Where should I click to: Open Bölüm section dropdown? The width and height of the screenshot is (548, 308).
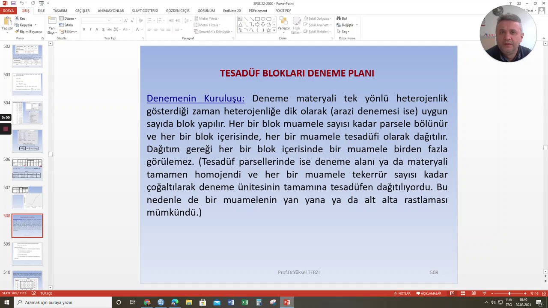(x=68, y=32)
